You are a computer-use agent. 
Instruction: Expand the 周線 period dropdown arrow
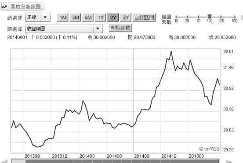(45, 17)
